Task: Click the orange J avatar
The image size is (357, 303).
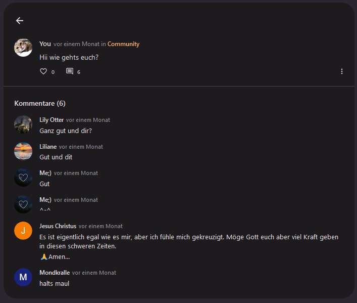Action: pyautogui.click(x=23, y=231)
